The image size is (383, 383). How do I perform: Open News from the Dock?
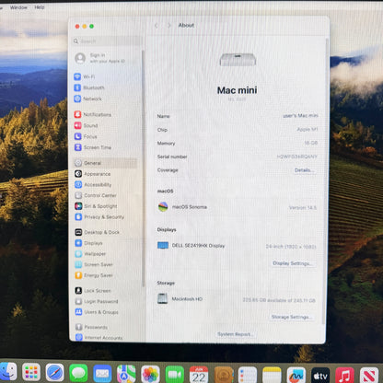pos(369,376)
